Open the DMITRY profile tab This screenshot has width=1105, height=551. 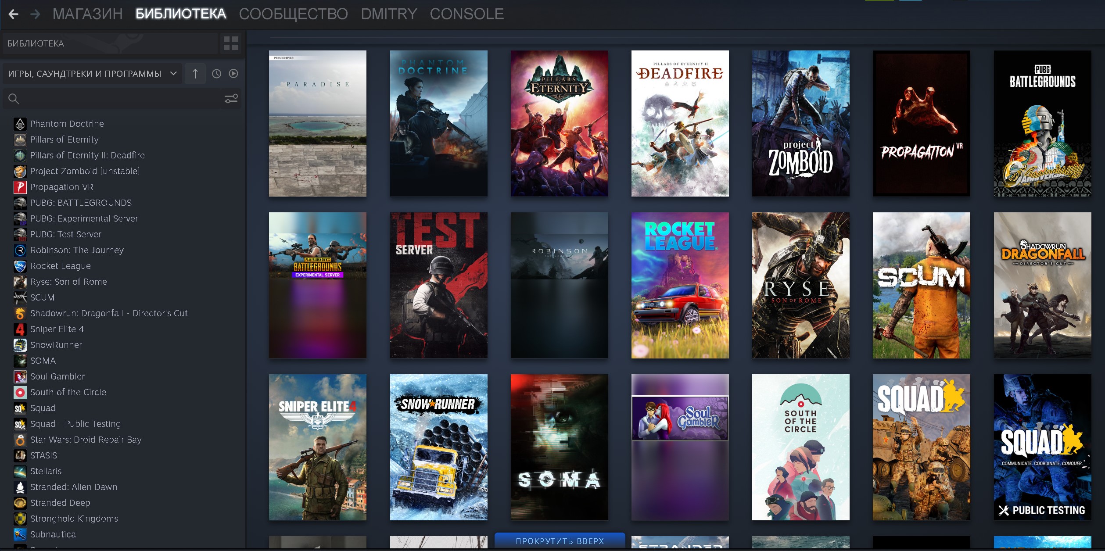tap(389, 14)
